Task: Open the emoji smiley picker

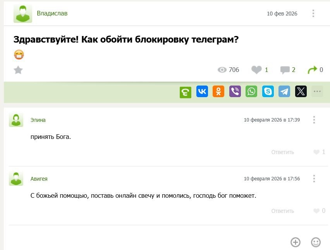Action: [x=316, y=242]
